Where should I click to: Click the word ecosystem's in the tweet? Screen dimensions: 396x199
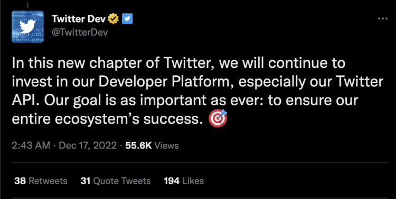[x=97, y=120]
